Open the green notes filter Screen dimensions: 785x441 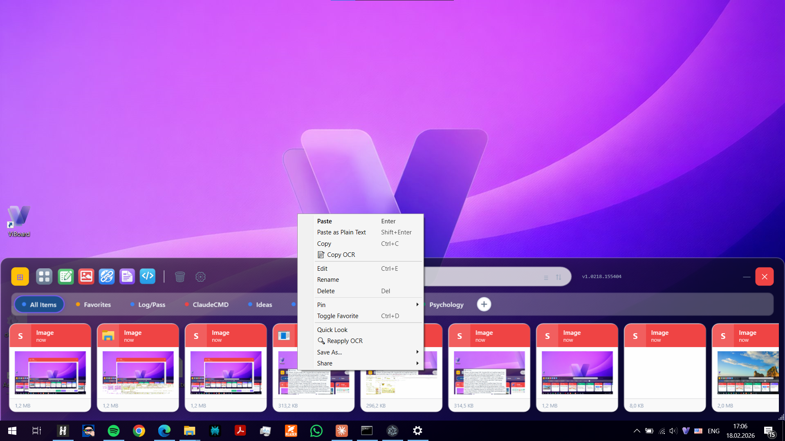click(66, 276)
